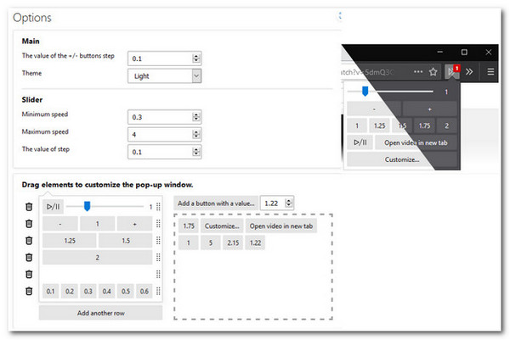Click the 0.6 speed button
510x340 pixels.
144,292
